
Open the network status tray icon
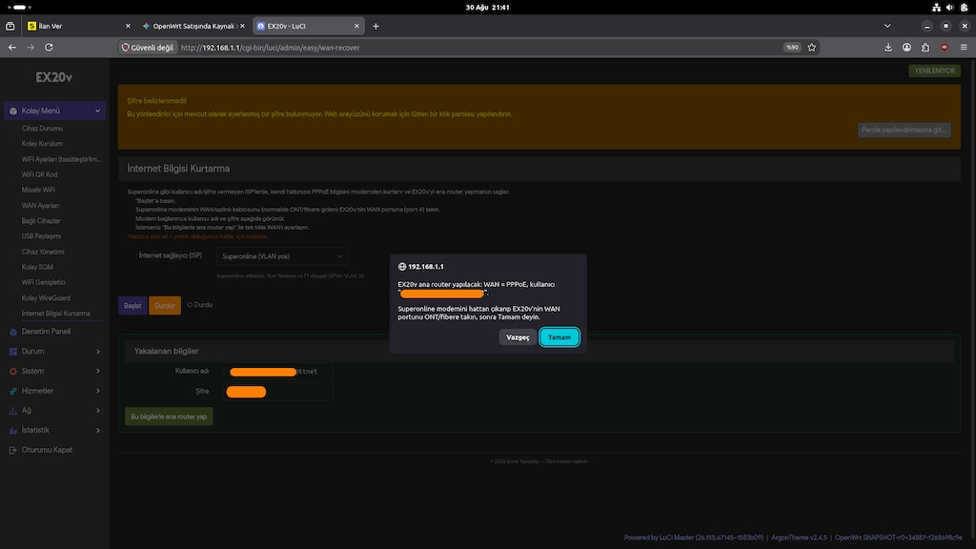936,8
